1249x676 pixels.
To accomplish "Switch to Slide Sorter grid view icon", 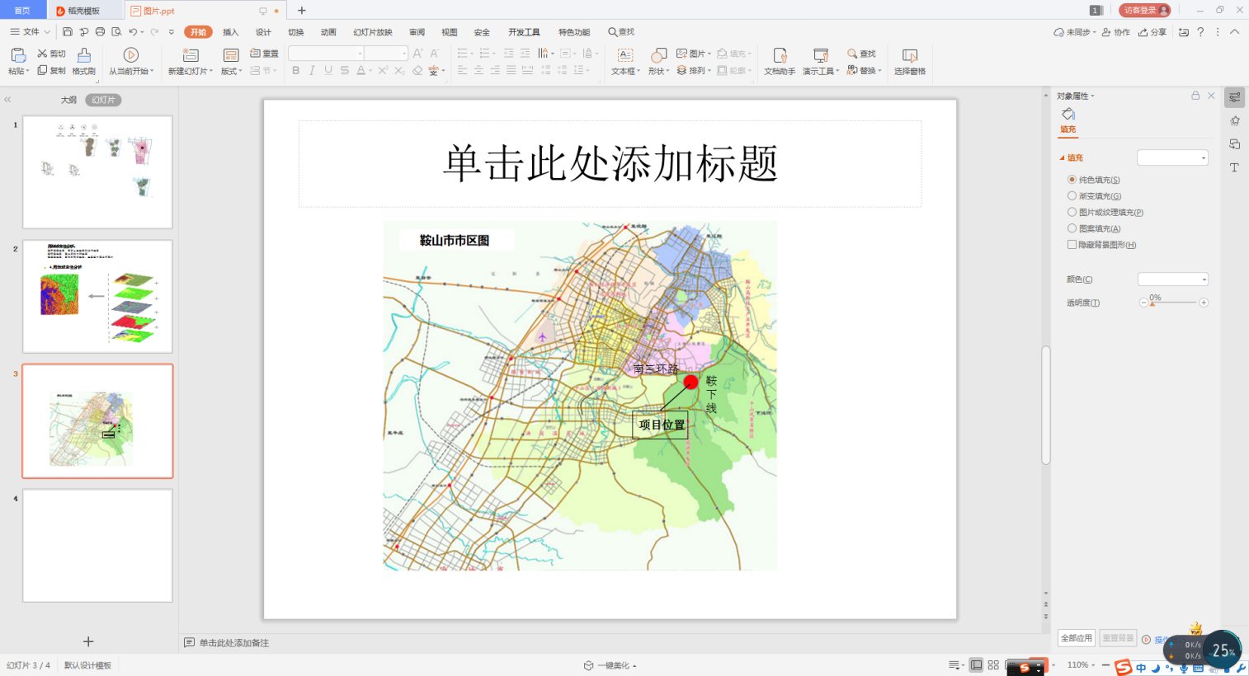I will point(993,664).
